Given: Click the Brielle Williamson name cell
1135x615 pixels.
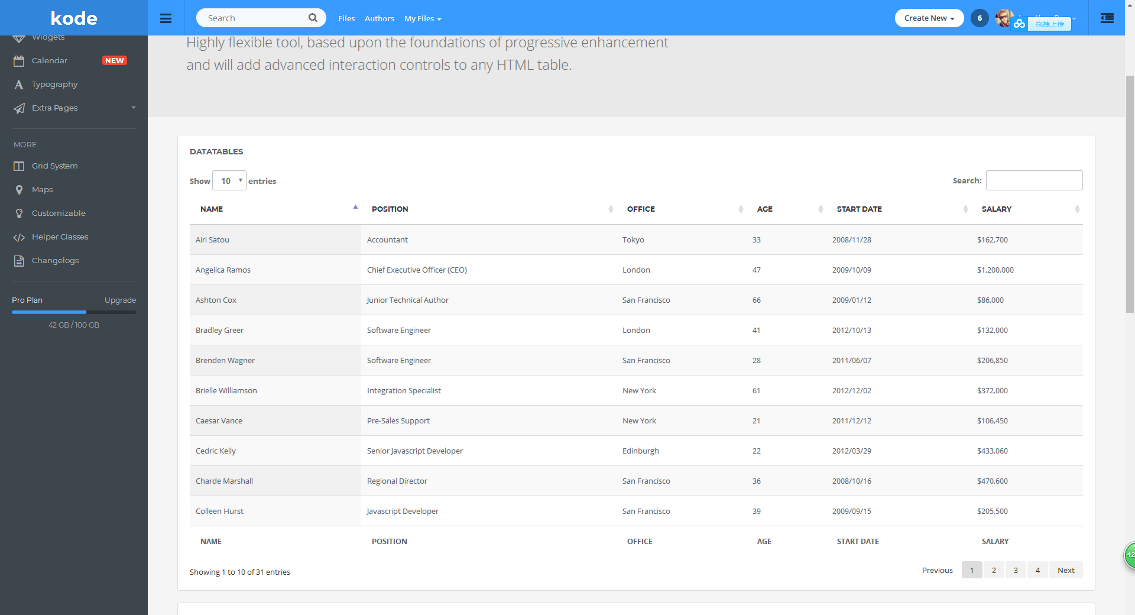Looking at the screenshot, I should tap(275, 390).
